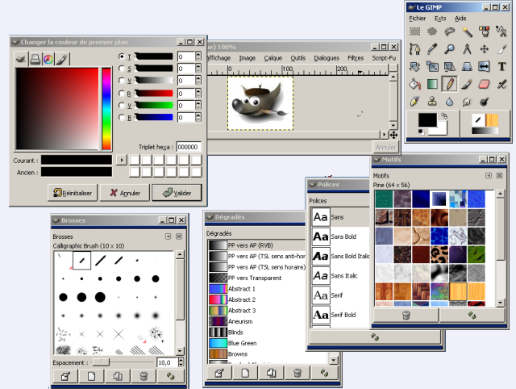Select the R red radio button
The width and height of the screenshot is (516, 389).
(122, 94)
